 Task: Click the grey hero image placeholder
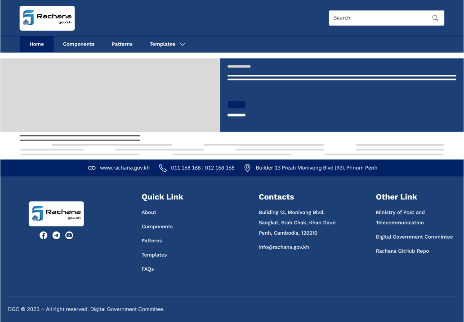point(110,95)
